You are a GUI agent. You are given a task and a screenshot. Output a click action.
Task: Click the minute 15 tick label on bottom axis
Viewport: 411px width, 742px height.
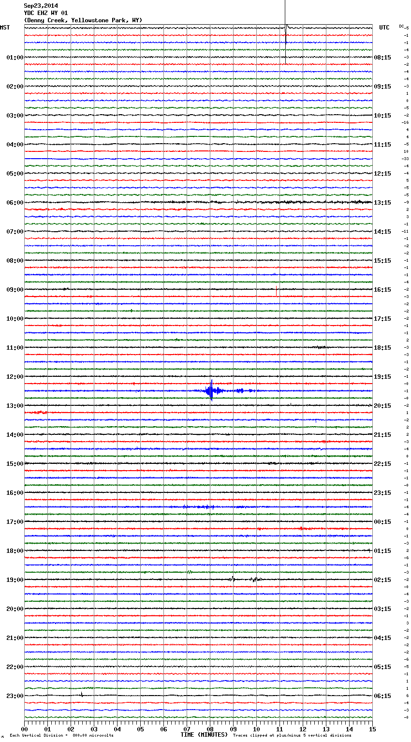coord(372,729)
